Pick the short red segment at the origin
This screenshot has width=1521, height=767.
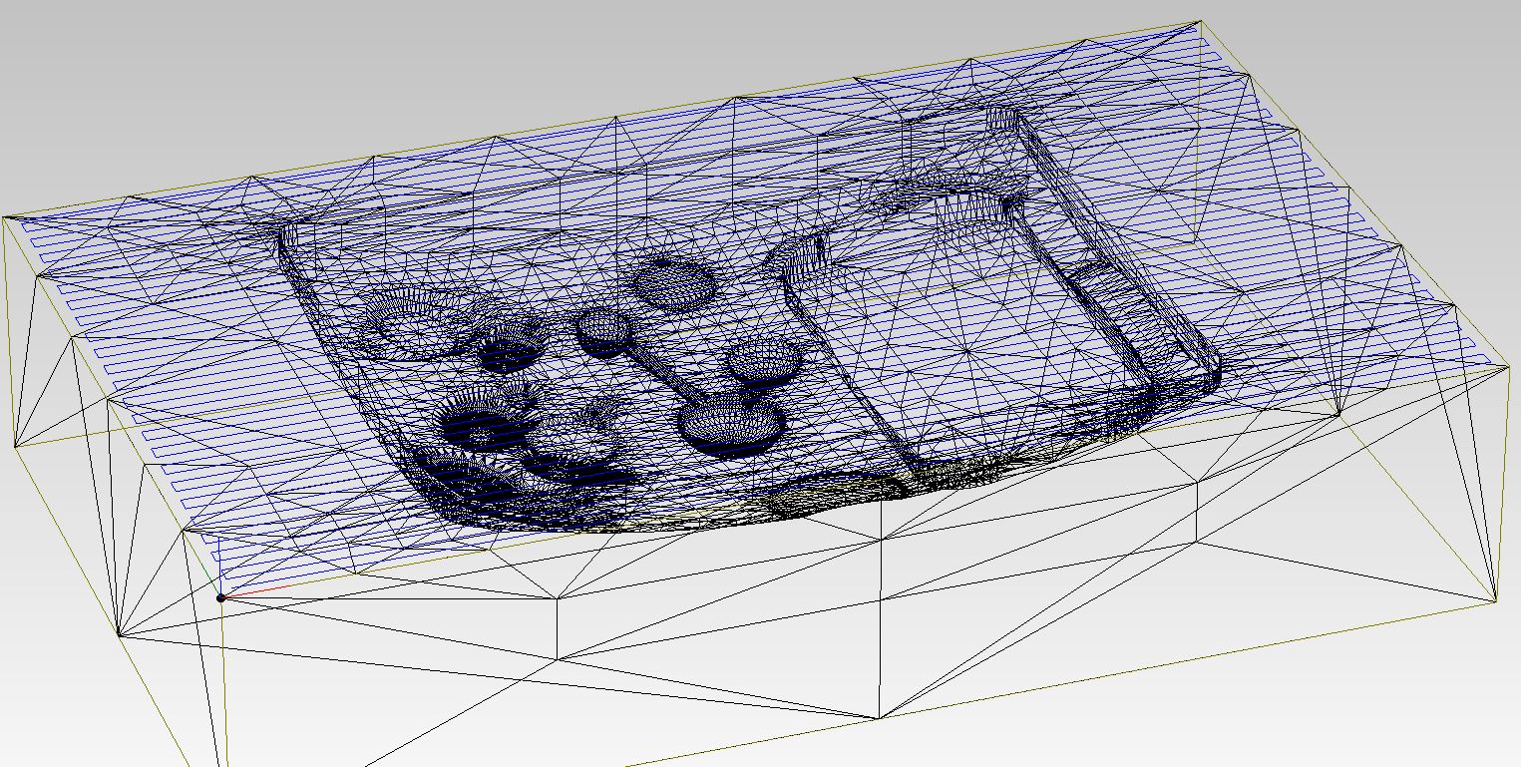[256, 591]
